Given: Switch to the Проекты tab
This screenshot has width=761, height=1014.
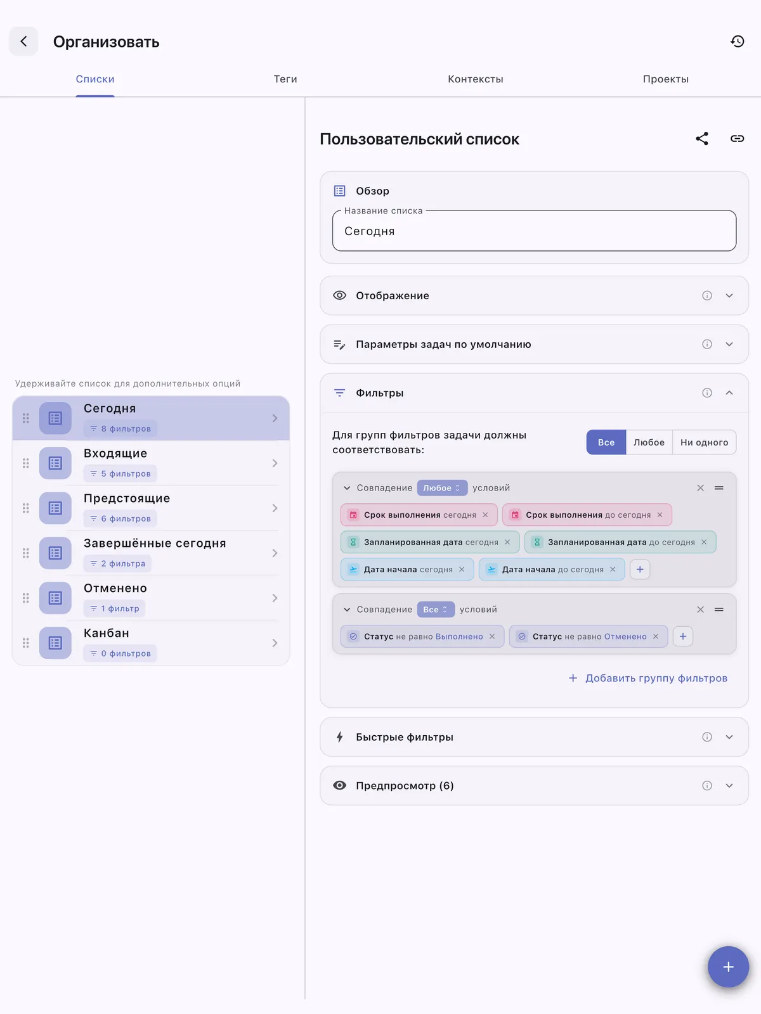Looking at the screenshot, I should tap(666, 79).
